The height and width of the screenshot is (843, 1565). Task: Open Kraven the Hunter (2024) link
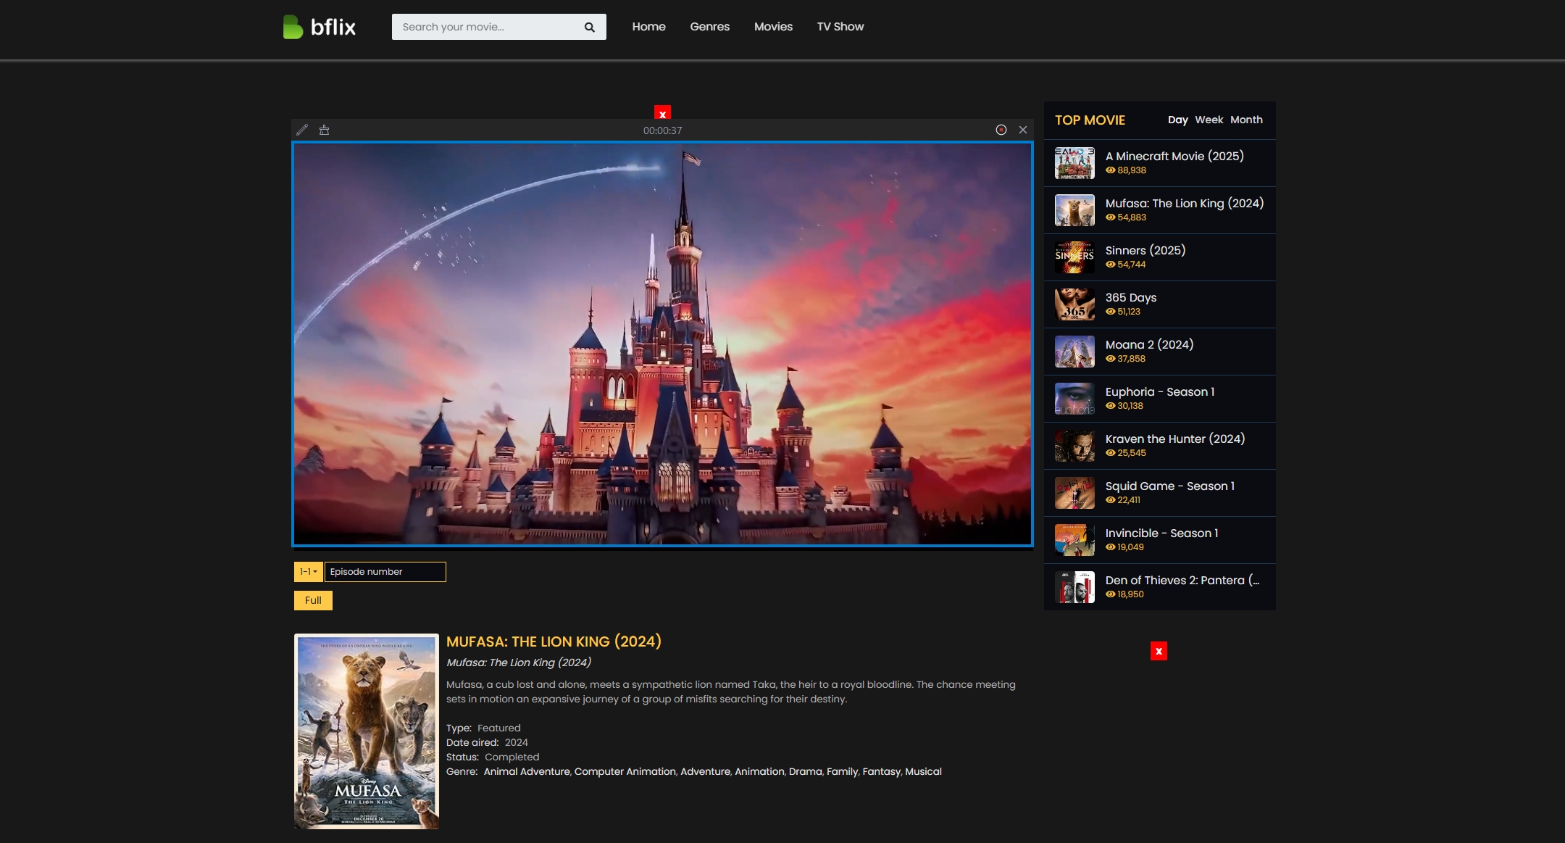[x=1174, y=439]
